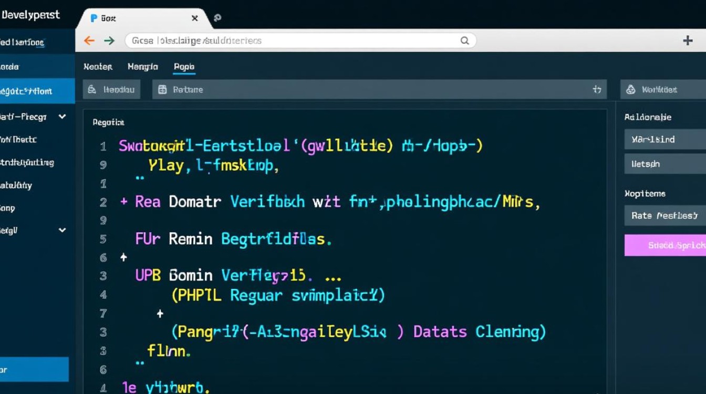Click the plus symbol near line 7
706x394 pixels.
click(159, 314)
